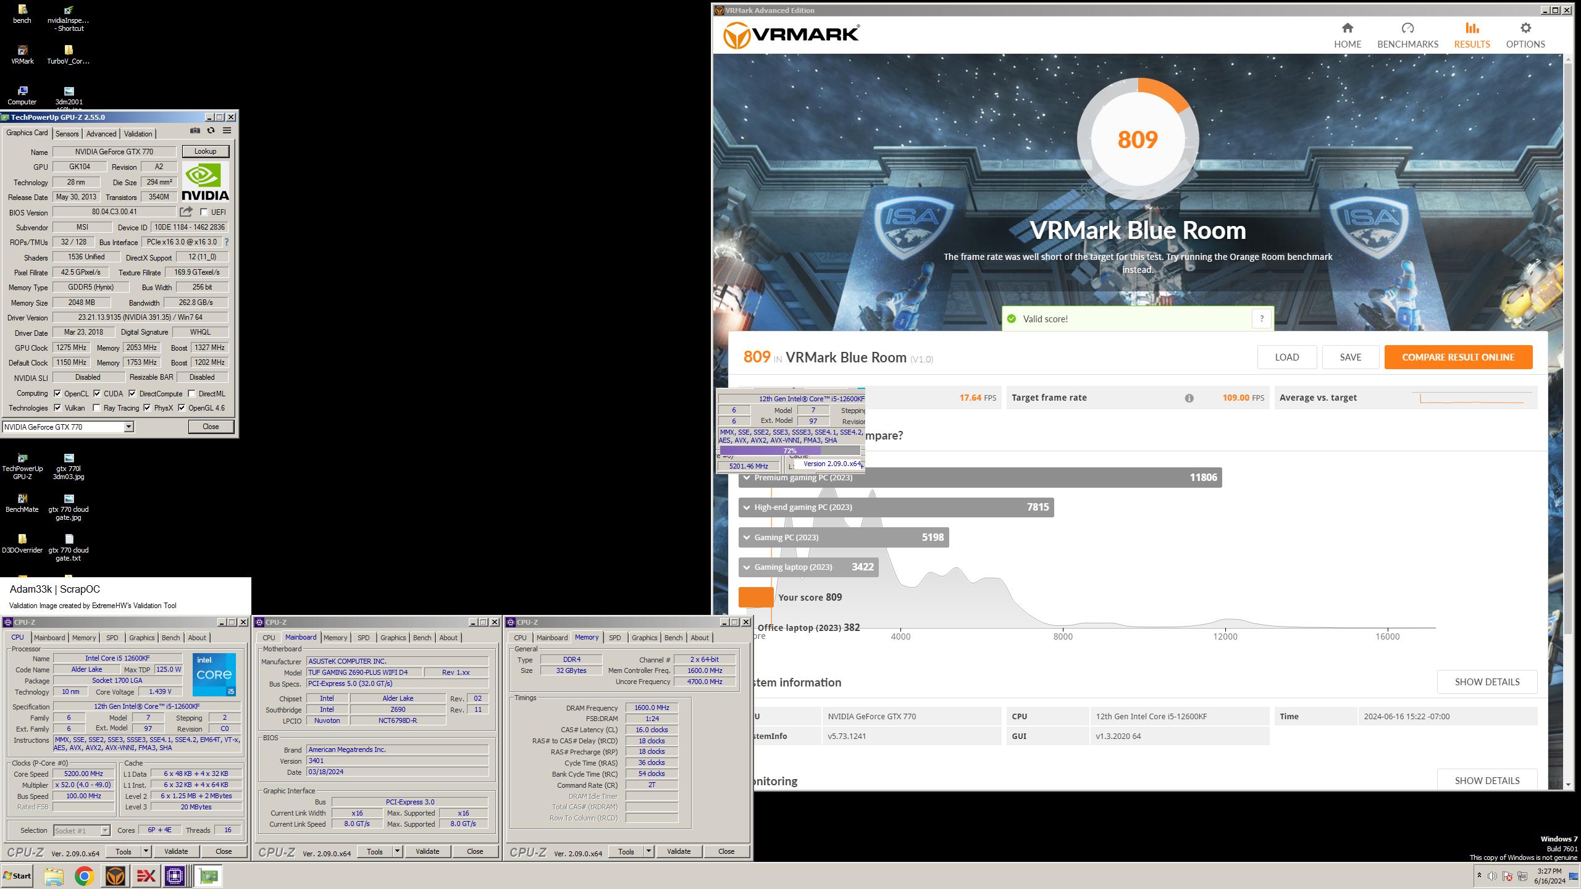The height and width of the screenshot is (889, 1581).
Task: Toggle the Vulkan checkbox
Action: (57, 407)
